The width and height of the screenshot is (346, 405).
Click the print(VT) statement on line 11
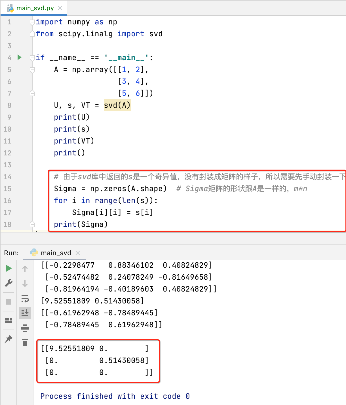[x=74, y=141]
